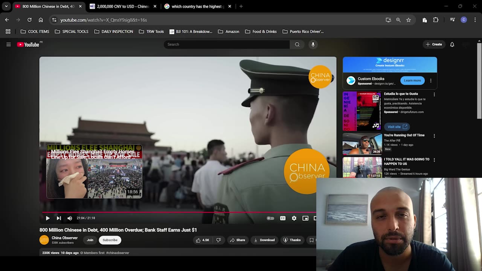Open options for Estudia lo que te Gusta
The height and width of the screenshot is (271, 482).
pyautogui.click(x=434, y=94)
